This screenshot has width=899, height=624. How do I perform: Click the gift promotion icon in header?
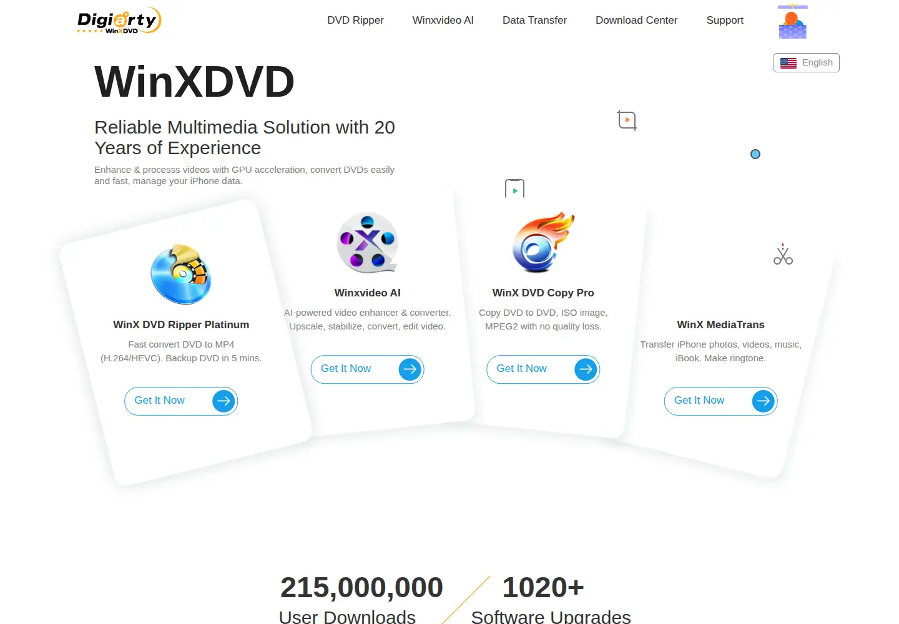coord(793,21)
